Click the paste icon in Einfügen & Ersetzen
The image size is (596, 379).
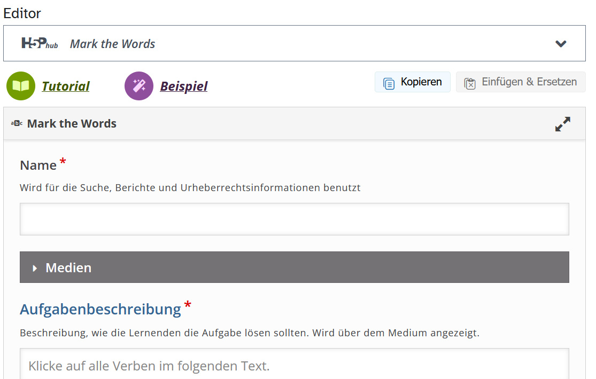tap(470, 83)
